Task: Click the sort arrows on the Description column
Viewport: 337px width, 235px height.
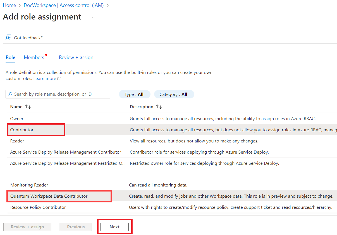Action: 158,106
